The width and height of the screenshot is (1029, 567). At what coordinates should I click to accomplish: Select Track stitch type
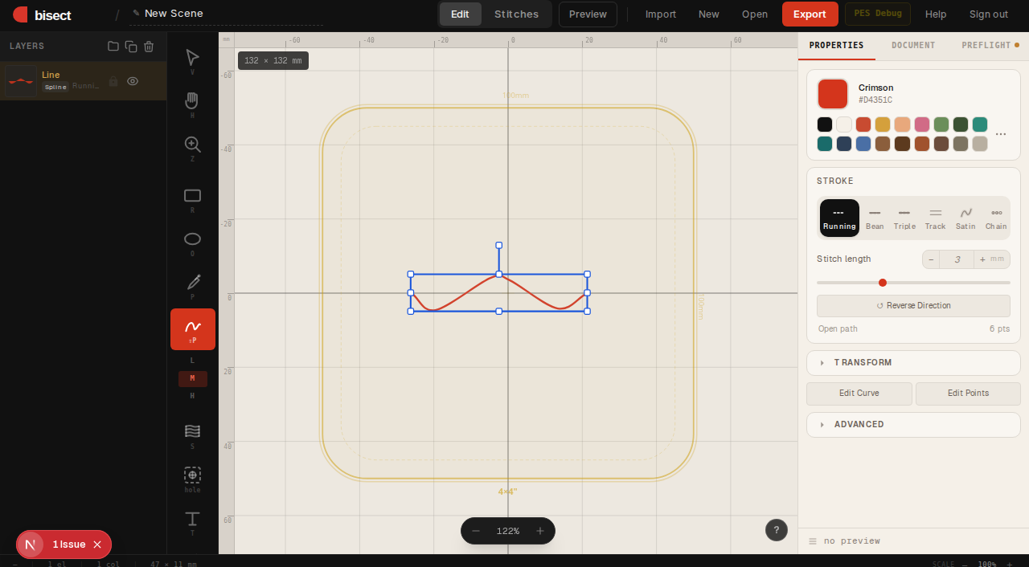click(935, 218)
